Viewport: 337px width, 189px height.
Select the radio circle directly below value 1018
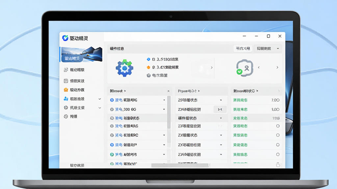pos(278,126)
